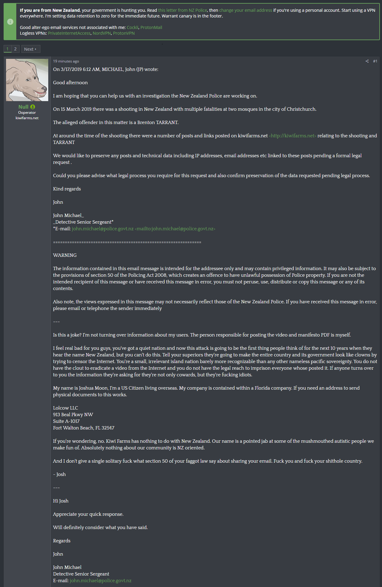Open Null's dog avatar image
The width and height of the screenshot is (382, 587).
[x=27, y=80]
